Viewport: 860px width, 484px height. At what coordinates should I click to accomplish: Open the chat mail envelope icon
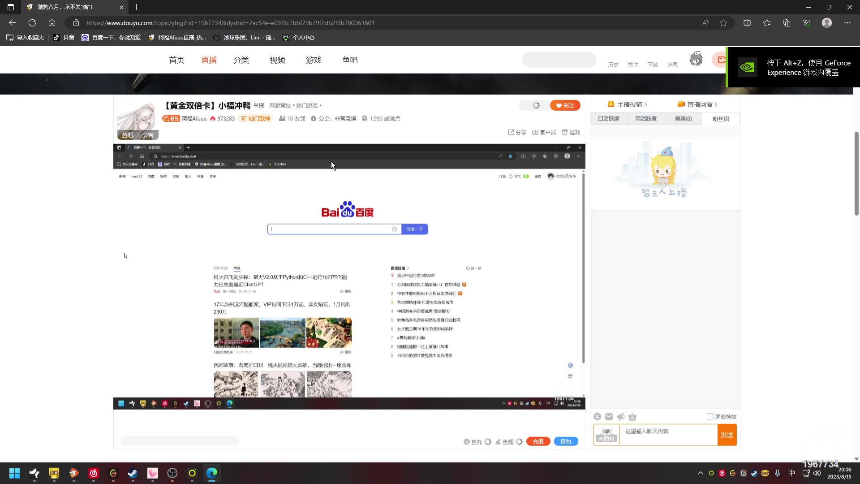(609, 417)
